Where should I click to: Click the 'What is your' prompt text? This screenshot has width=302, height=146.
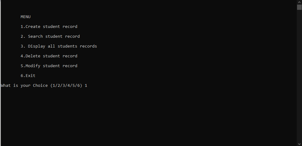(x=16, y=86)
